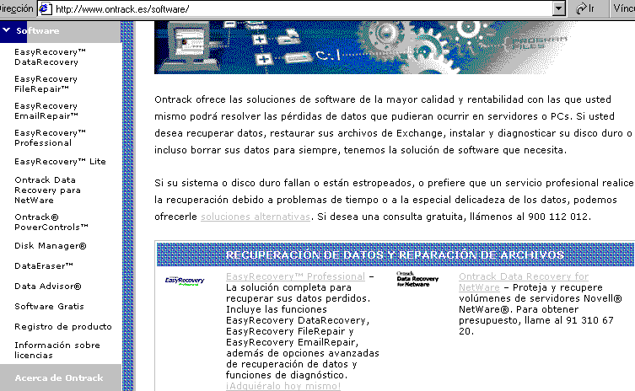Click the software banner image with gears
Viewport: 635px width, 391px height.
[363, 47]
